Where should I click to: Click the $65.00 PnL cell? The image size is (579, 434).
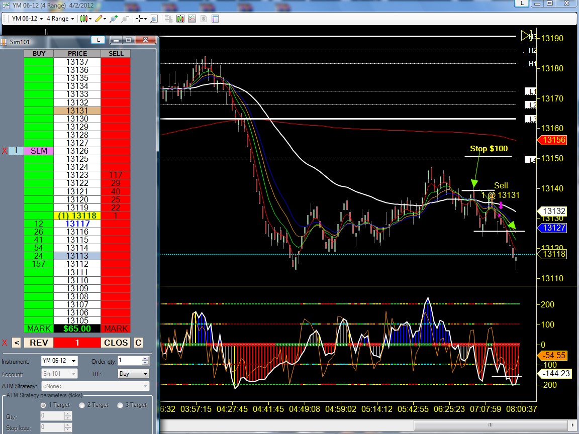pyautogui.click(x=77, y=329)
